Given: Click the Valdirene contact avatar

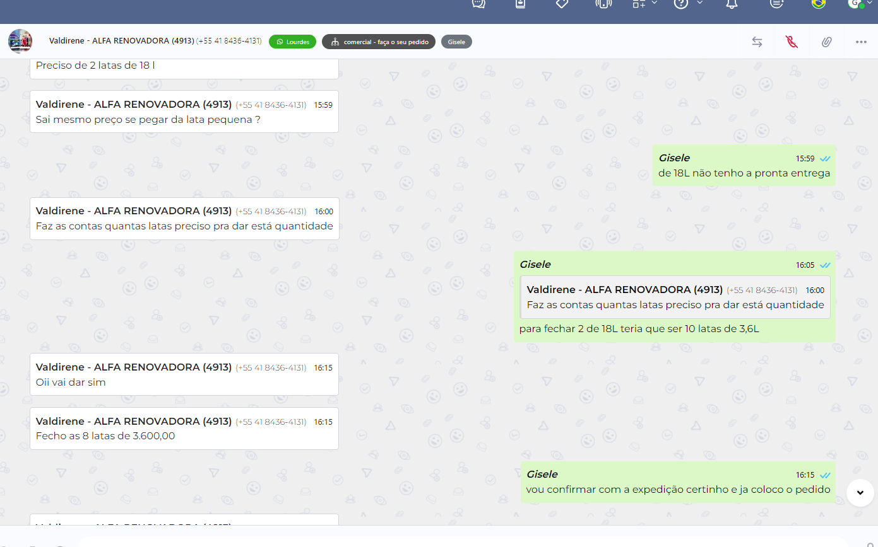Looking at the screenshot, I should pyautogui.click(x=20, y=42).
